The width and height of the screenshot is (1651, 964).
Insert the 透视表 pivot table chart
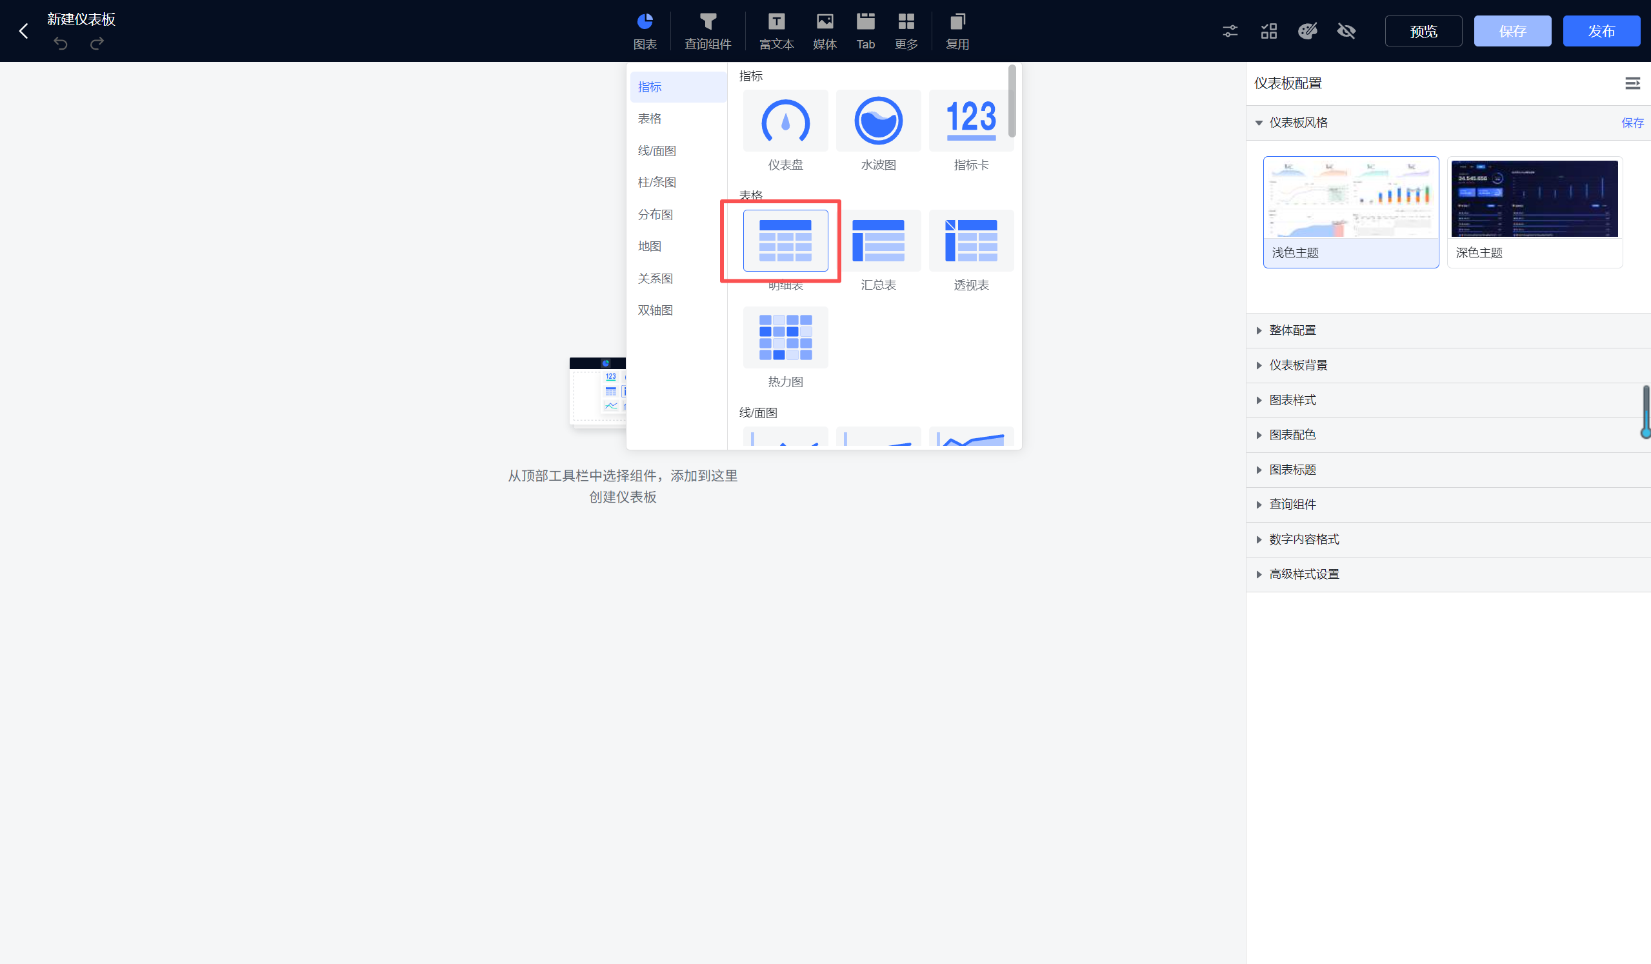click(971, 241)
